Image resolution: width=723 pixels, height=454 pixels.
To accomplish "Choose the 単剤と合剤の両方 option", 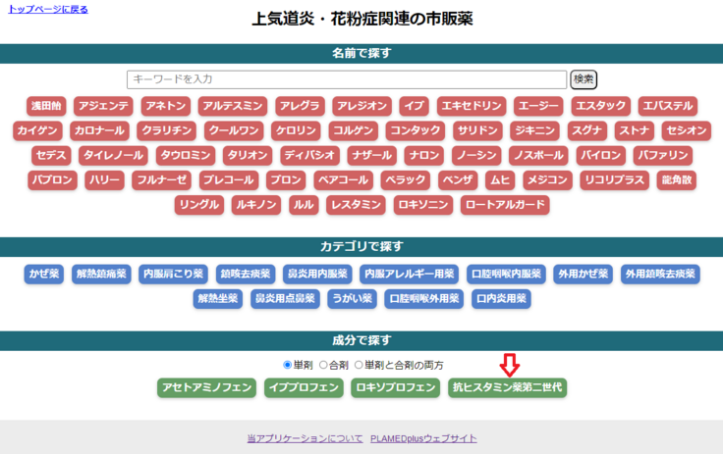I will pos(360,365).
